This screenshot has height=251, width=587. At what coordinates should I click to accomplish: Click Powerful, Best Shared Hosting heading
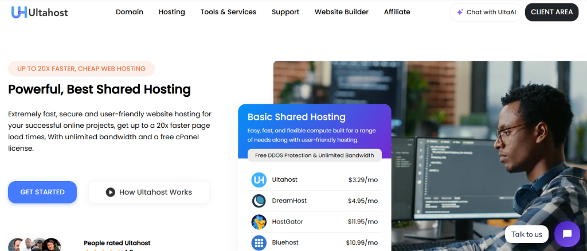pos(99,90)
